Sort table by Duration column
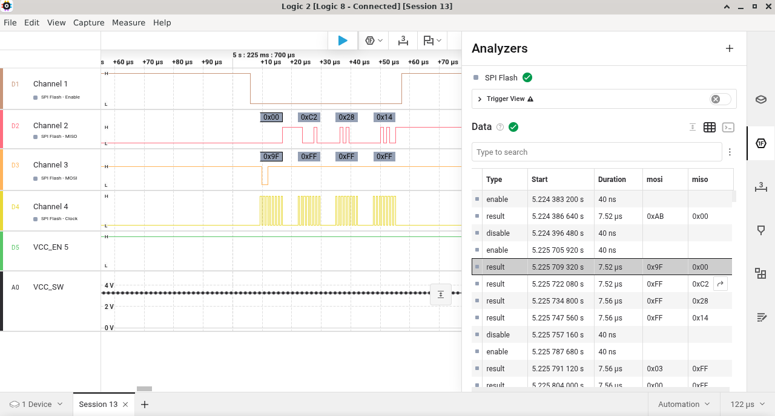The height and width of the screenshot is (416, 775). pos(618,179)
